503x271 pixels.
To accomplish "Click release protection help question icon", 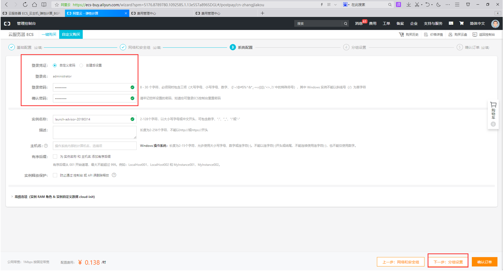I will (114, 175).
